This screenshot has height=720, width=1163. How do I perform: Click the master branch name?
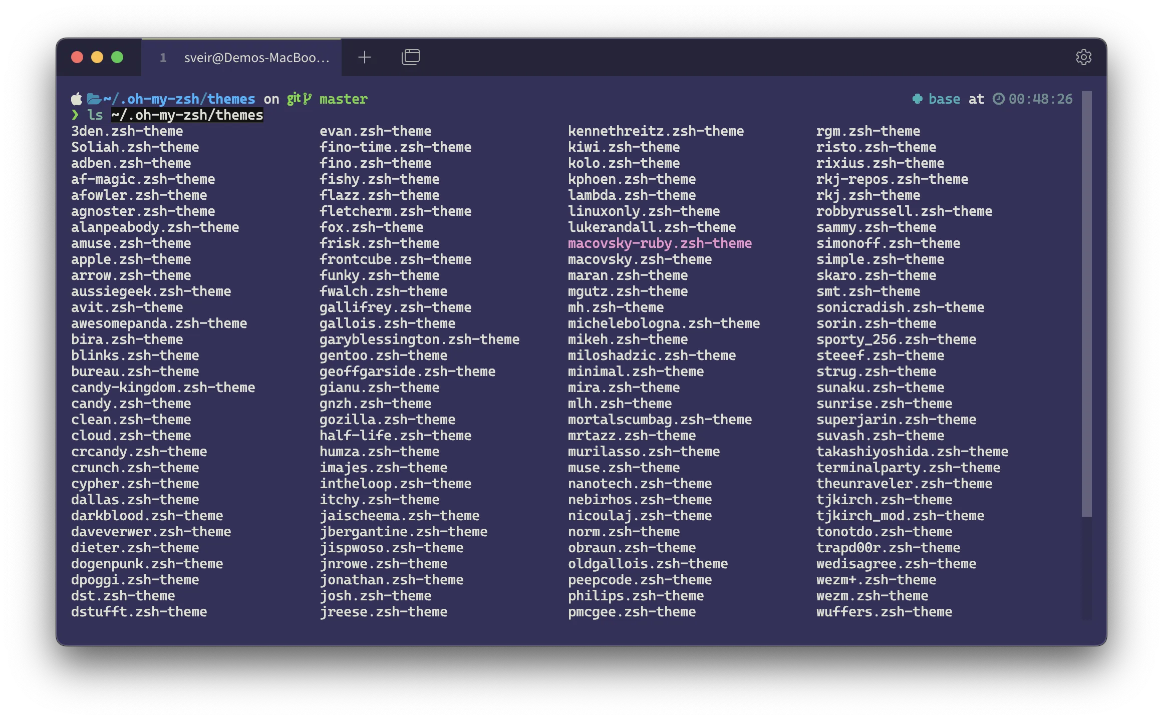343,99
